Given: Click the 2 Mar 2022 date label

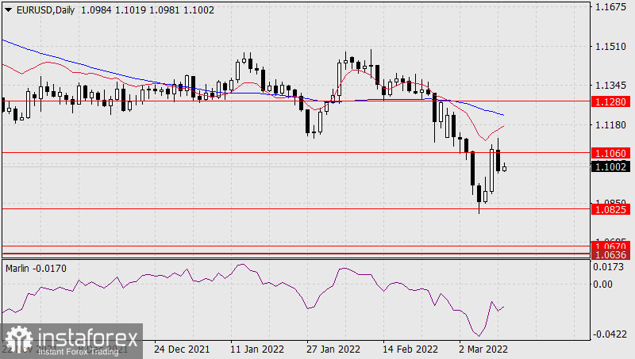Looking at the screenshot, I should (485, 349).
